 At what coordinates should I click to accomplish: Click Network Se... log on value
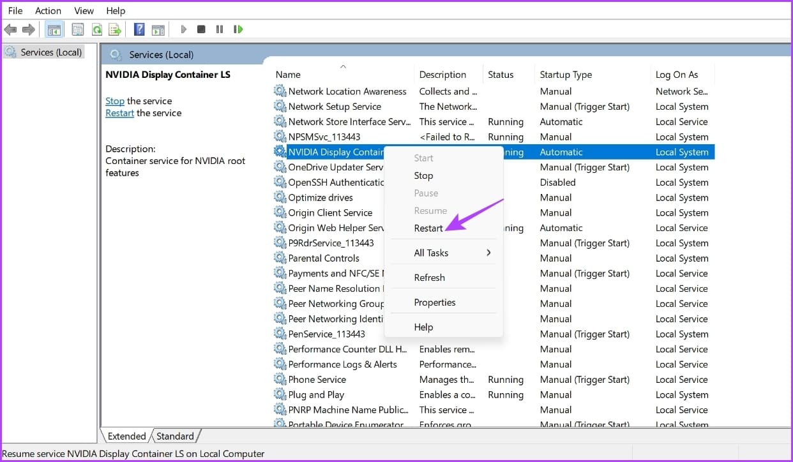(x=681, y=91)
